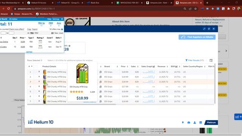The image size is (242, 136).
Task: Click the horizontal scrollbar under the Xray table
Action: [71, 104]
